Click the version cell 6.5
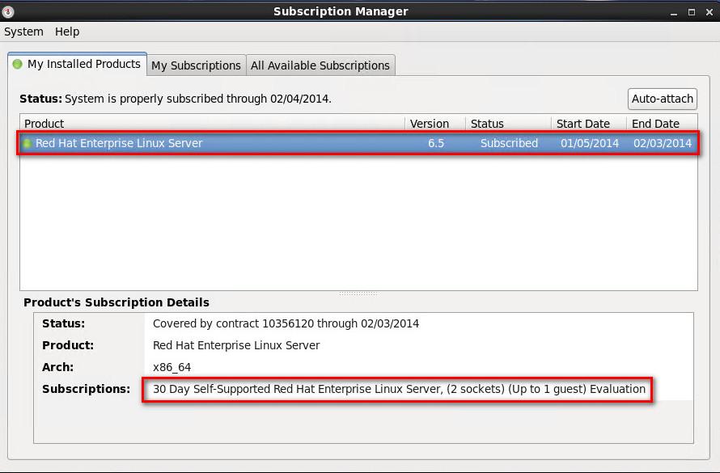This screenshot has height=473, width=720. [436, 143]
